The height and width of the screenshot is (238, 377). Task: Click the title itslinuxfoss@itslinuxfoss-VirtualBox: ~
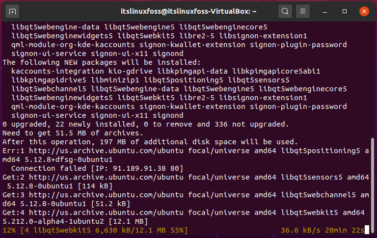coord(188,11)
